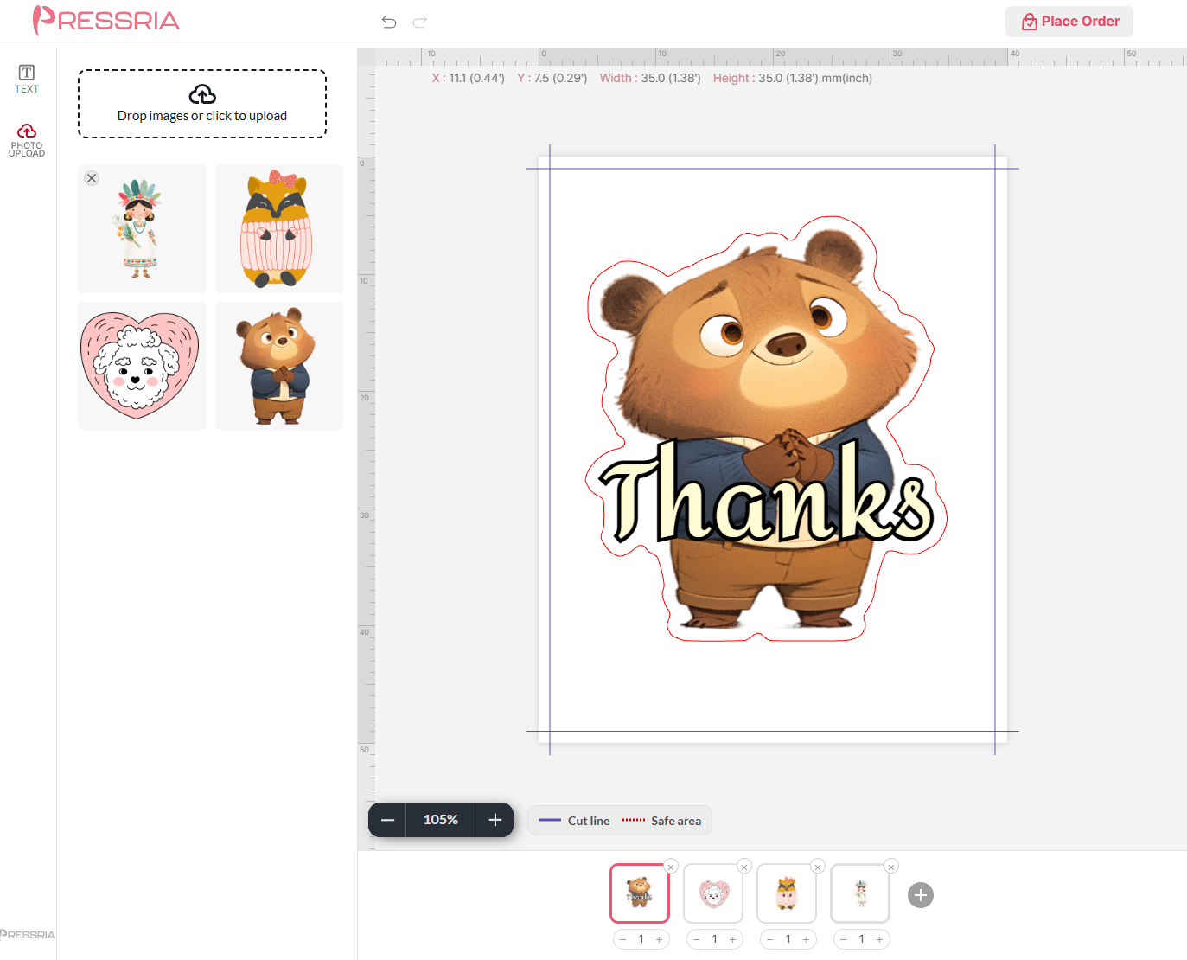The image size is (1187, 960).
Task: Delete the flower girl page thumbnail
Action: point(891,867)
